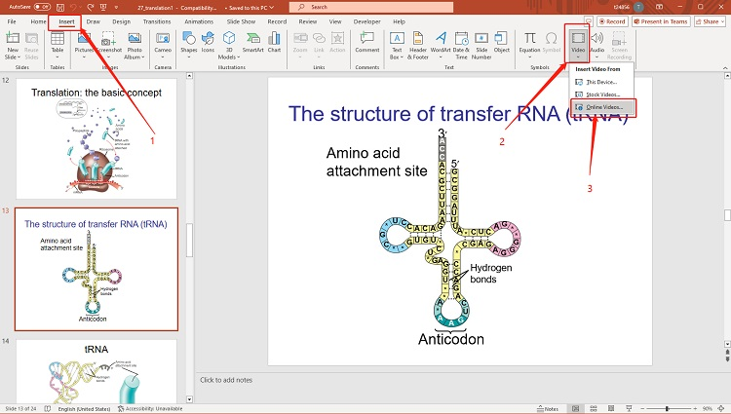Toggle the Notes pane from status bar
This screenshot has height=414, width=731.
coord(548,408)
